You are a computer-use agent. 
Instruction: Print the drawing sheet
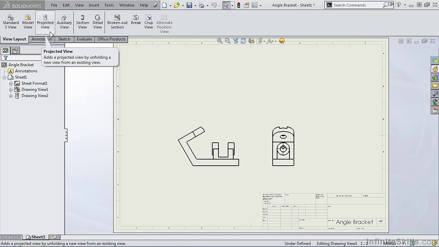click(x=201, y=5)
